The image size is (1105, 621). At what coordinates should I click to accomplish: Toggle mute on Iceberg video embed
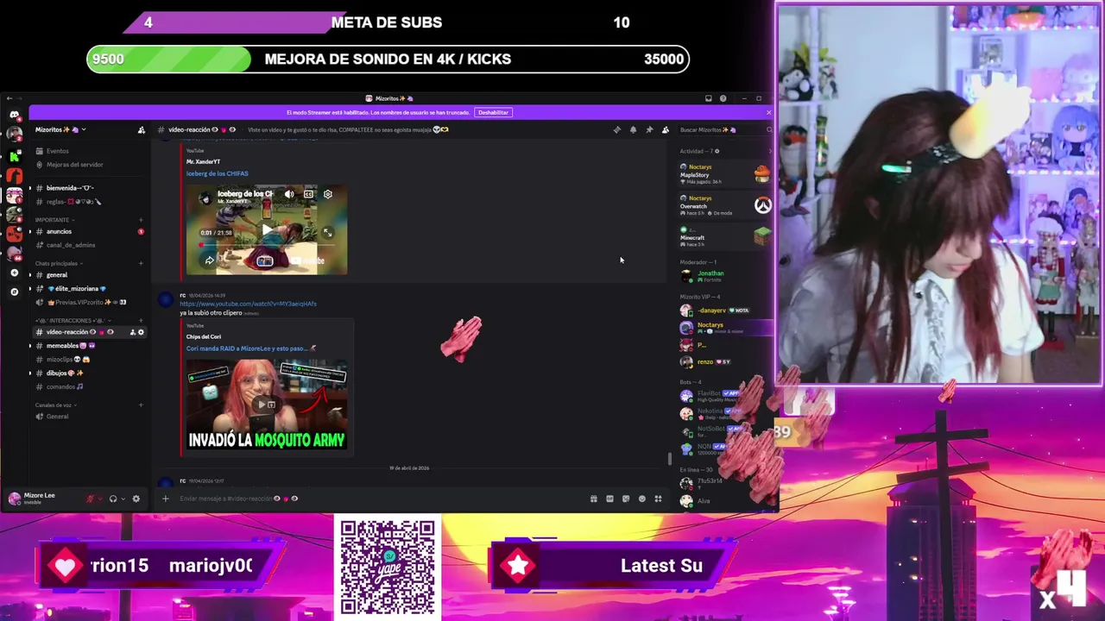tap(289, 194)
